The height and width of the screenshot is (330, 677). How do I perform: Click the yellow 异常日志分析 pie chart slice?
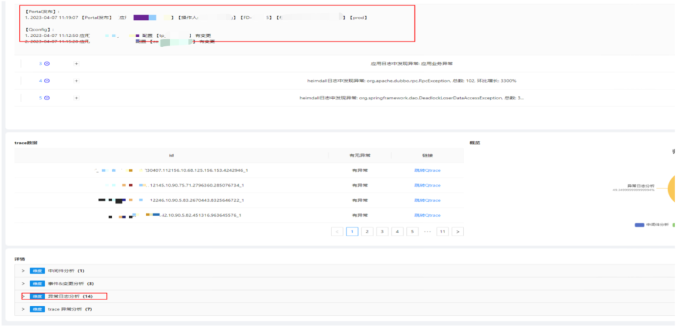tap(673, 187)
